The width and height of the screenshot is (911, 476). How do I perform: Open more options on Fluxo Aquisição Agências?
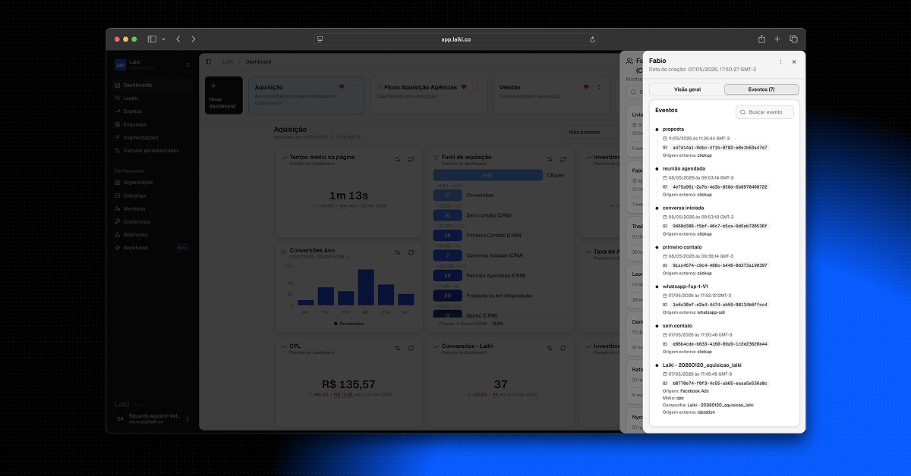pyautogui.click(x=477, y=87)
